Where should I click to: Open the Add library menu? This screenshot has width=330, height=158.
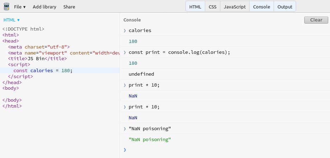[x=44, y=7]
